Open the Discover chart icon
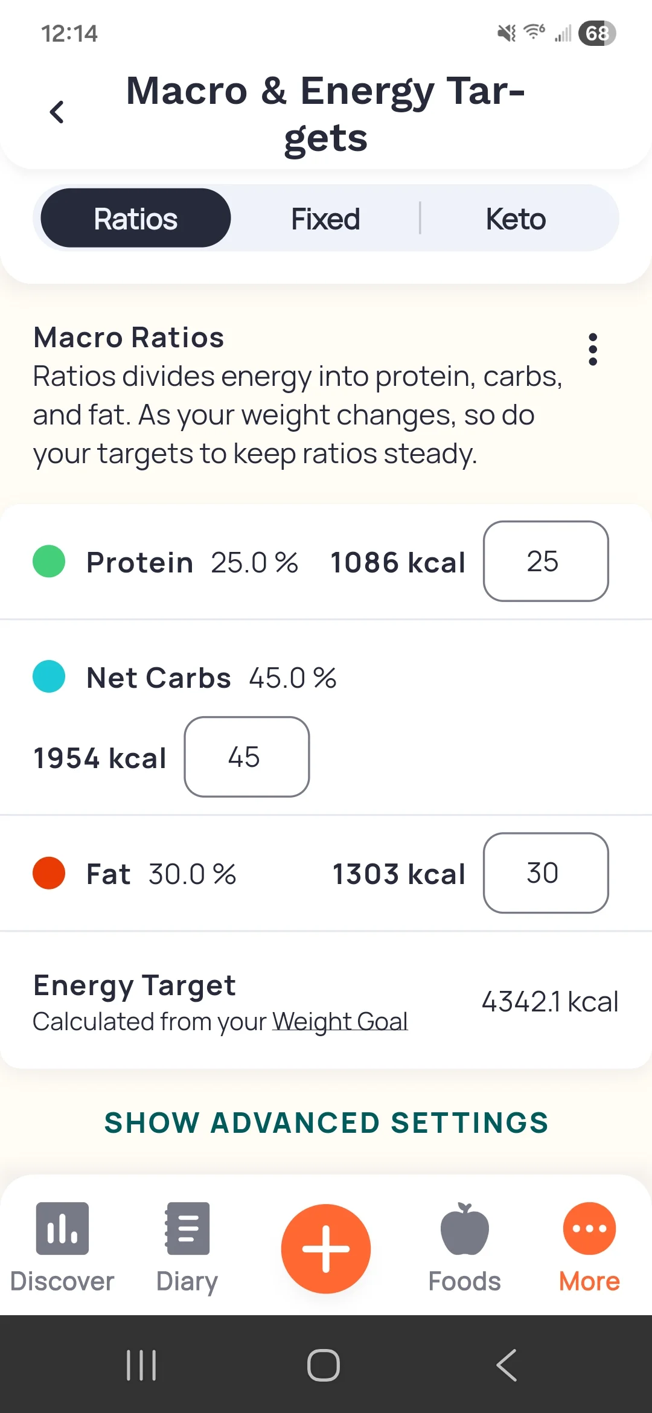The height and width of the screenshot is (1413, 652). 62,1228
